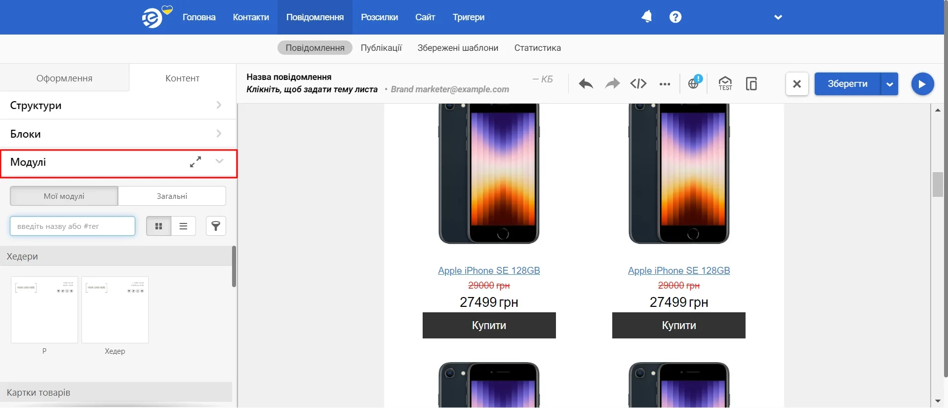
Task: Click the blue play send button
Action: click(922, 84)
